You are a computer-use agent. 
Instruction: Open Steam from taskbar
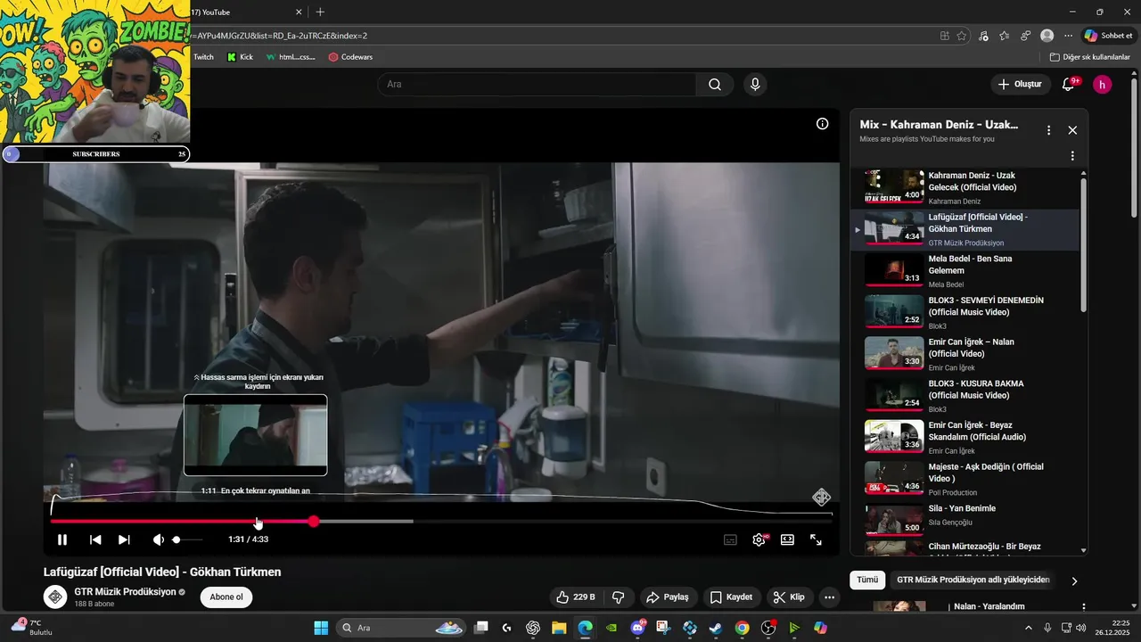pos(715,628)
